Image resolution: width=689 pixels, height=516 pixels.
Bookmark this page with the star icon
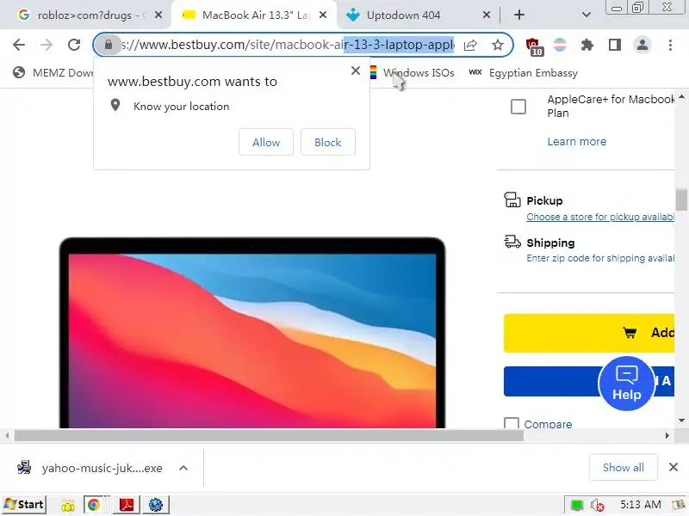pos(498,45)
